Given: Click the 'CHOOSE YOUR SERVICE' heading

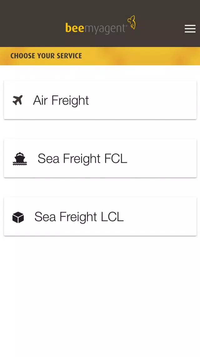Looking at the screenshot, I should click(46, 56).
